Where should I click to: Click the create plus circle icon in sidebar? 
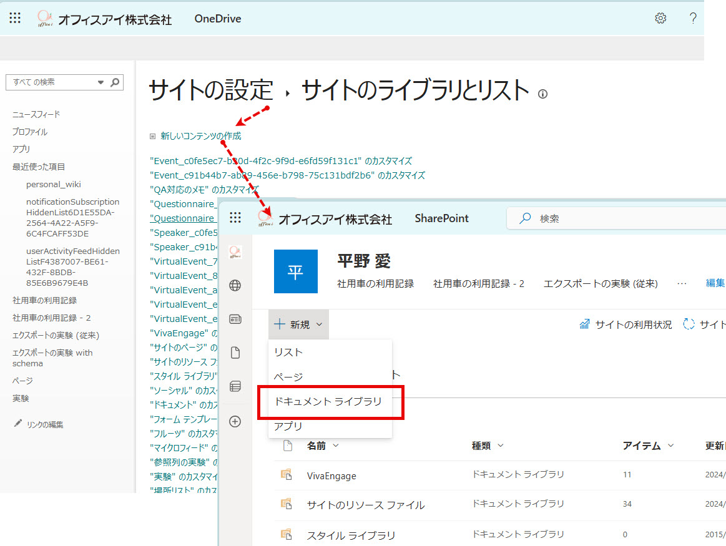coord(235,421)
